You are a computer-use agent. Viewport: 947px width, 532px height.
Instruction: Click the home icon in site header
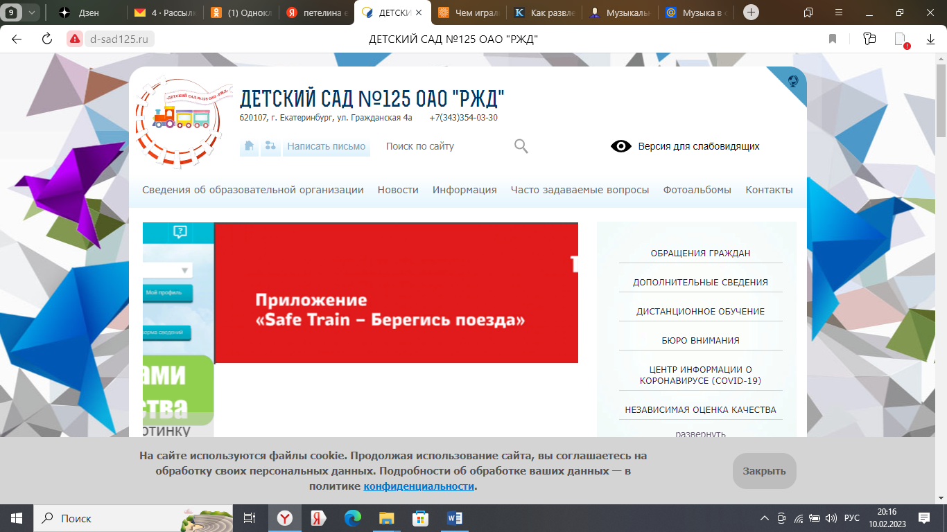tap(249, 146)
